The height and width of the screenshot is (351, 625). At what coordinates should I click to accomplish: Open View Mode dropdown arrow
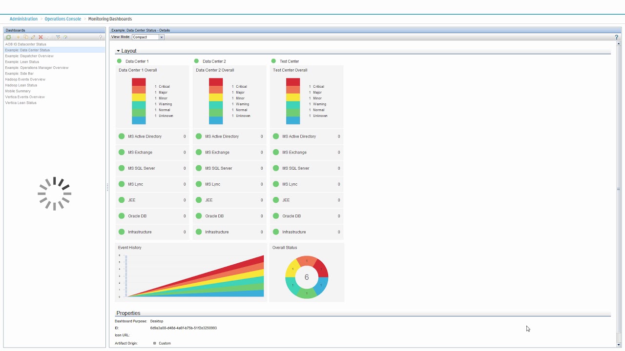162,37
